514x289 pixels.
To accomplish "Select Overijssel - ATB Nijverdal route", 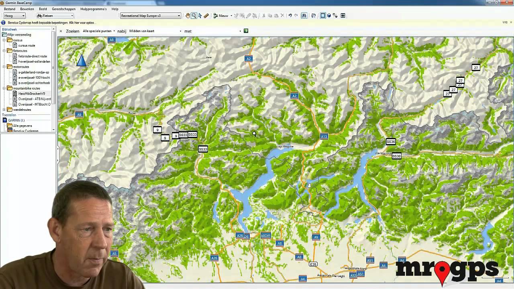I will pos(35,99).
